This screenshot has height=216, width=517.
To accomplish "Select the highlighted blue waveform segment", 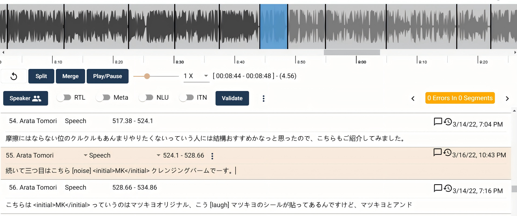I will (273, 26).
